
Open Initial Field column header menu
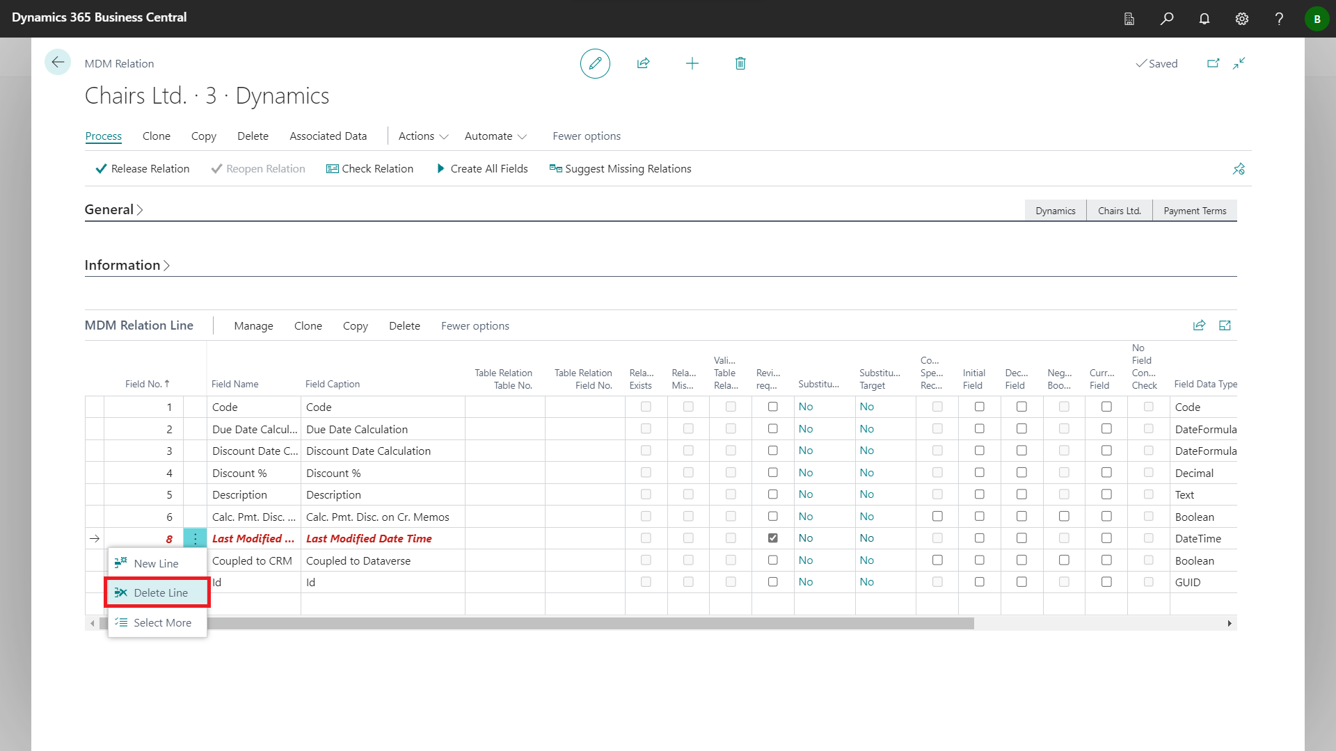click(x=973, y=379)
